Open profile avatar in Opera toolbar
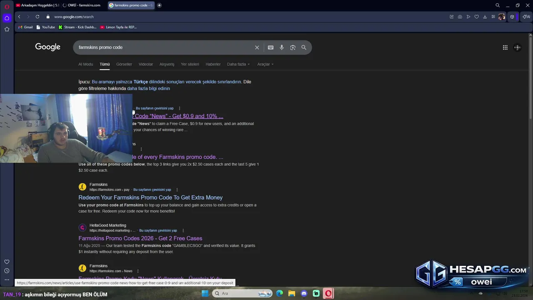533x300 pixels. tap(502, 17)
